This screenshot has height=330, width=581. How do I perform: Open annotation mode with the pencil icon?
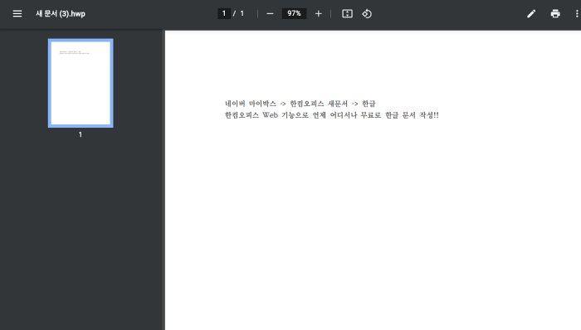coord(531,14)
